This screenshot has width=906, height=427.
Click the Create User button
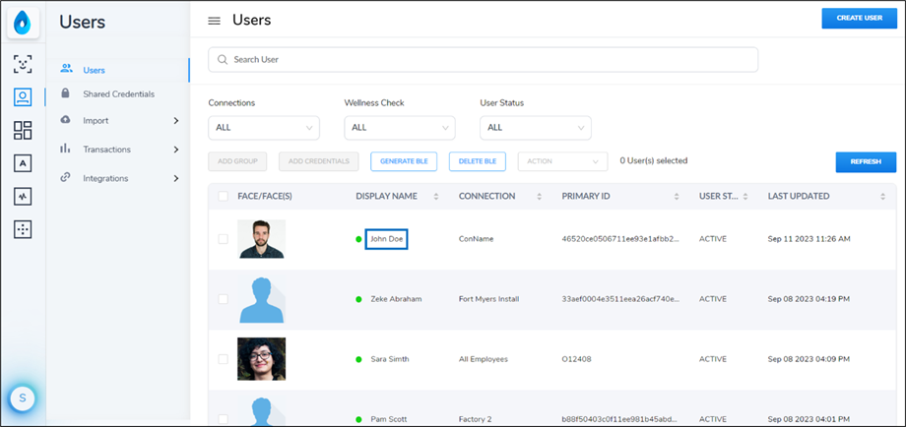pos(859,18)
